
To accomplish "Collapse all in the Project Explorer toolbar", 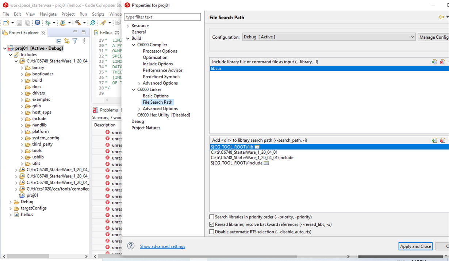I will click(x=59, y=41).
